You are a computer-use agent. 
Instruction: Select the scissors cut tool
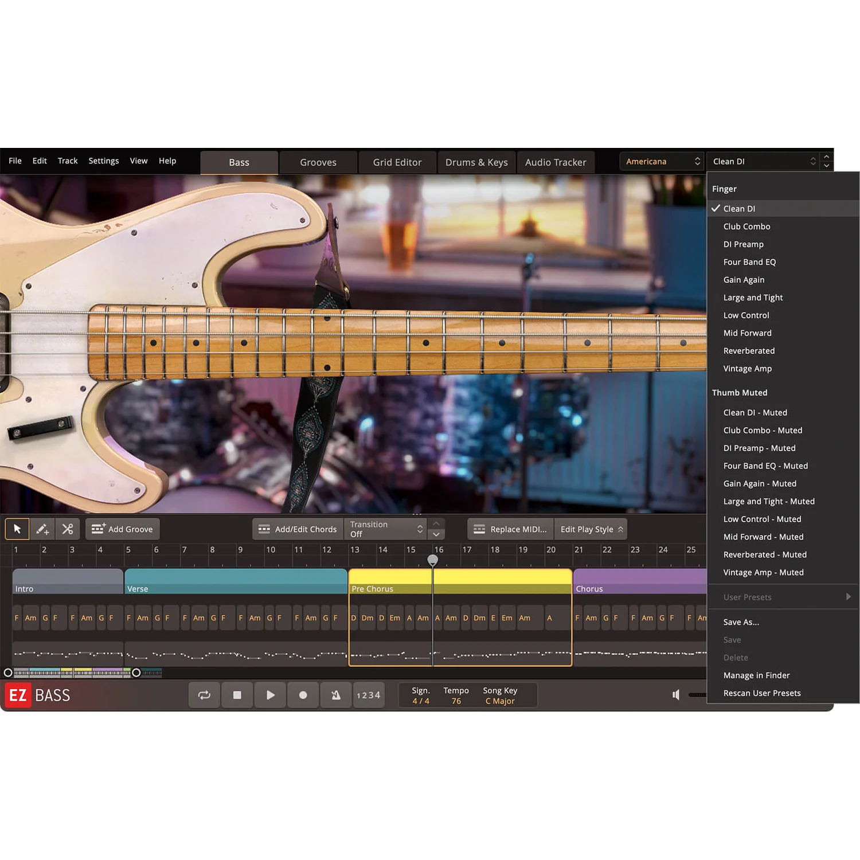[x=68, y=529]
